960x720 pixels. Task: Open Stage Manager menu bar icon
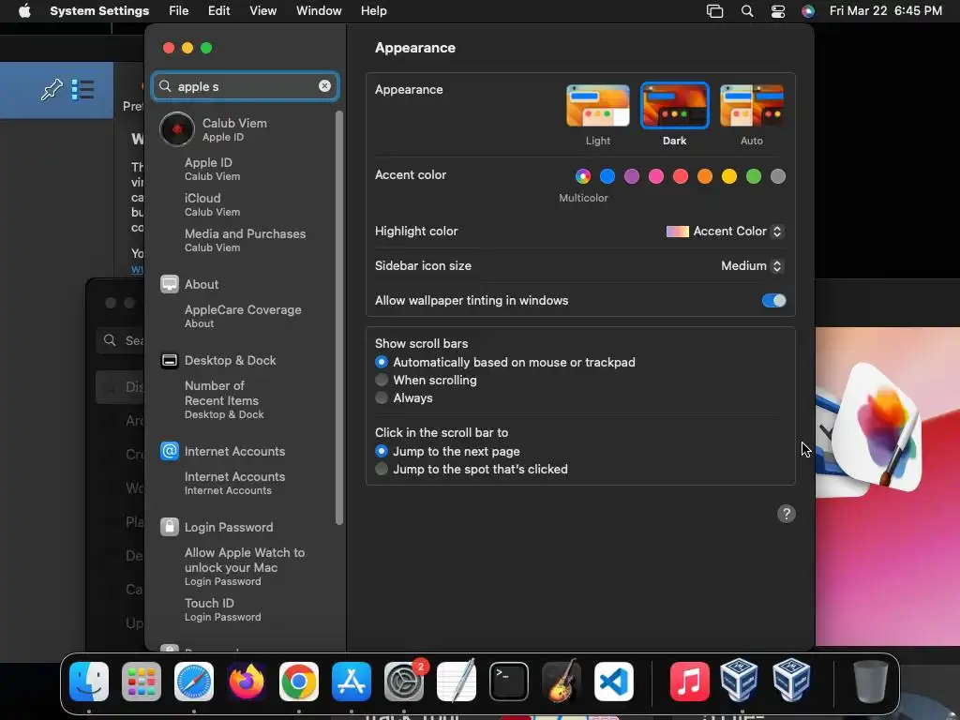[x=714, y=10]
